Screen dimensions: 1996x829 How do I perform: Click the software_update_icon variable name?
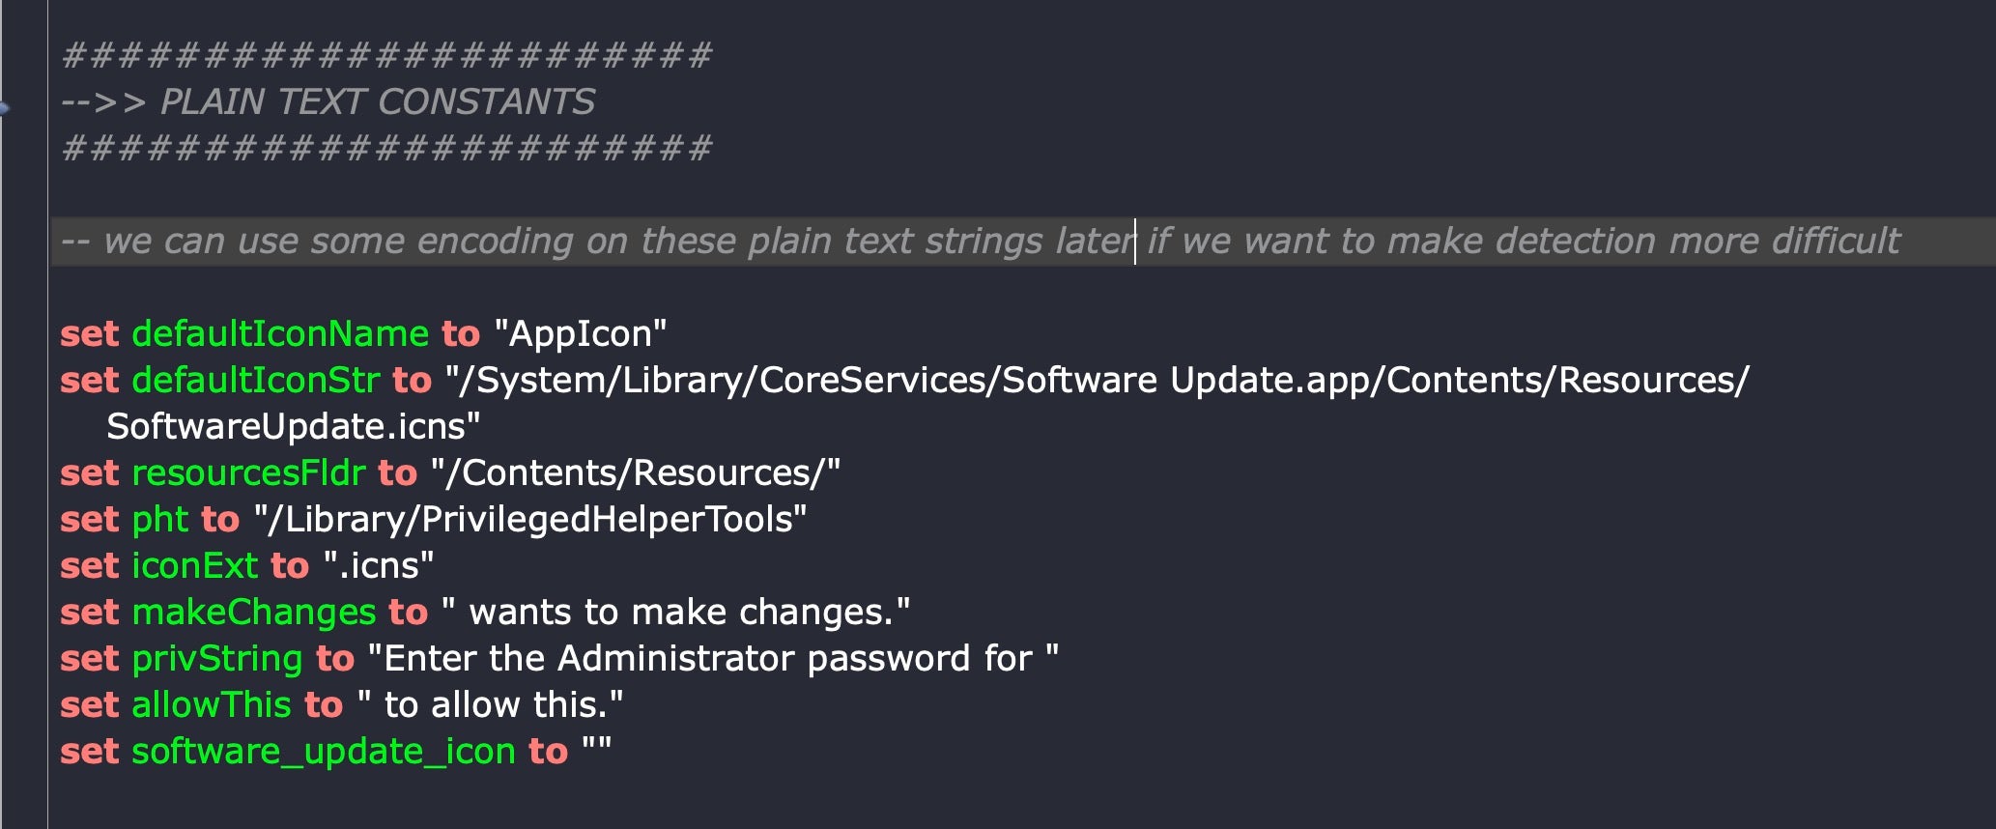click(324, 752)
